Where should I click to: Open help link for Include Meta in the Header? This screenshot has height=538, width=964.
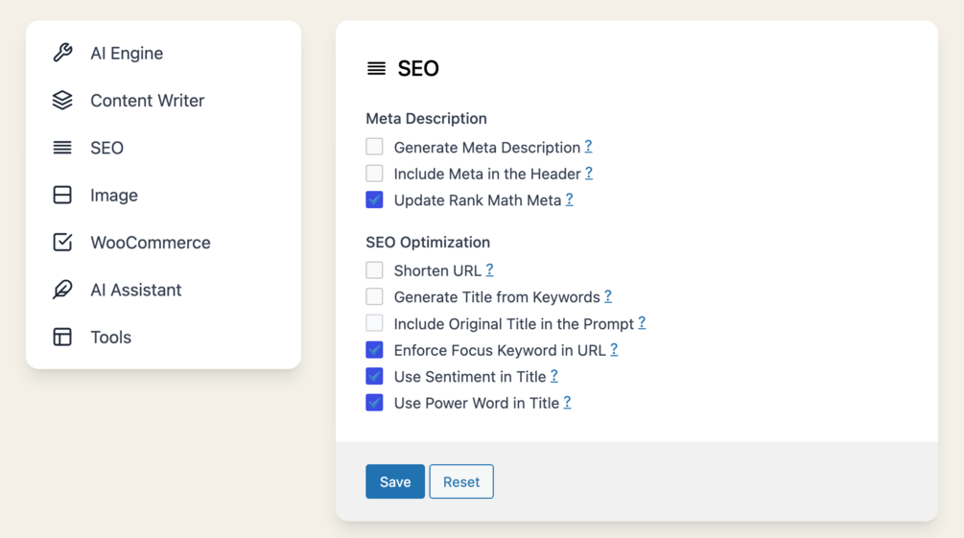point(589,173)
